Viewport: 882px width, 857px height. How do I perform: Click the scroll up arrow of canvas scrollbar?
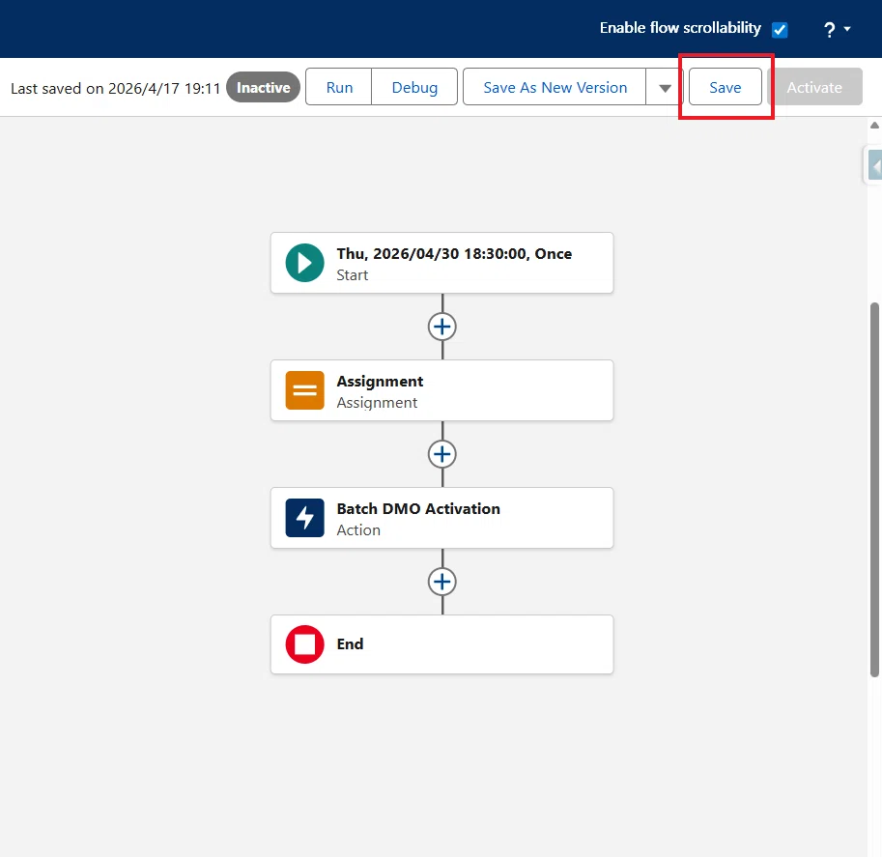pos(874,126)
